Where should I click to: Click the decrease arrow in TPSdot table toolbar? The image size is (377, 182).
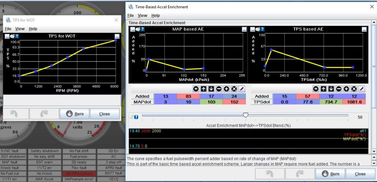coord(331,89)
